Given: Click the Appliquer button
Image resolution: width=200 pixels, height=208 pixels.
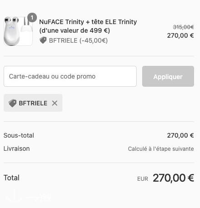Looking at the screenshot, I should click(x=168, y=76).
